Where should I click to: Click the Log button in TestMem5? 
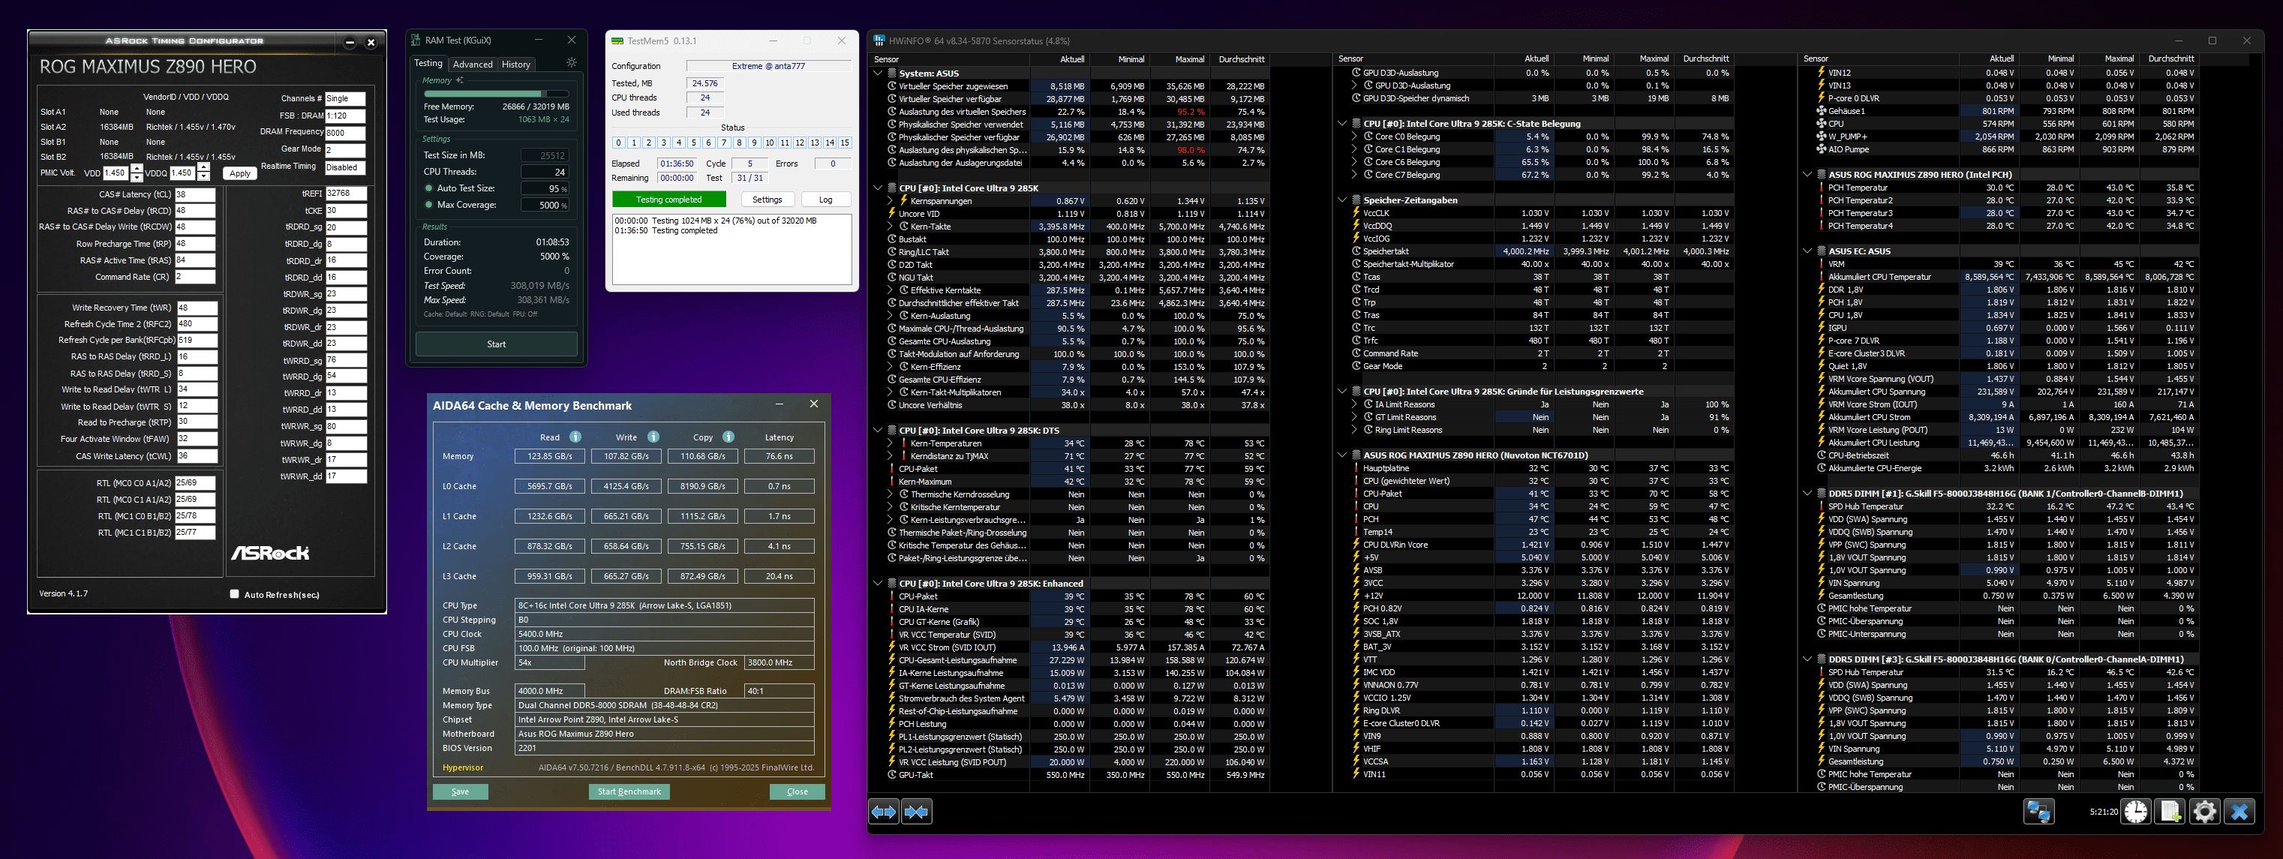pos(825,200)
